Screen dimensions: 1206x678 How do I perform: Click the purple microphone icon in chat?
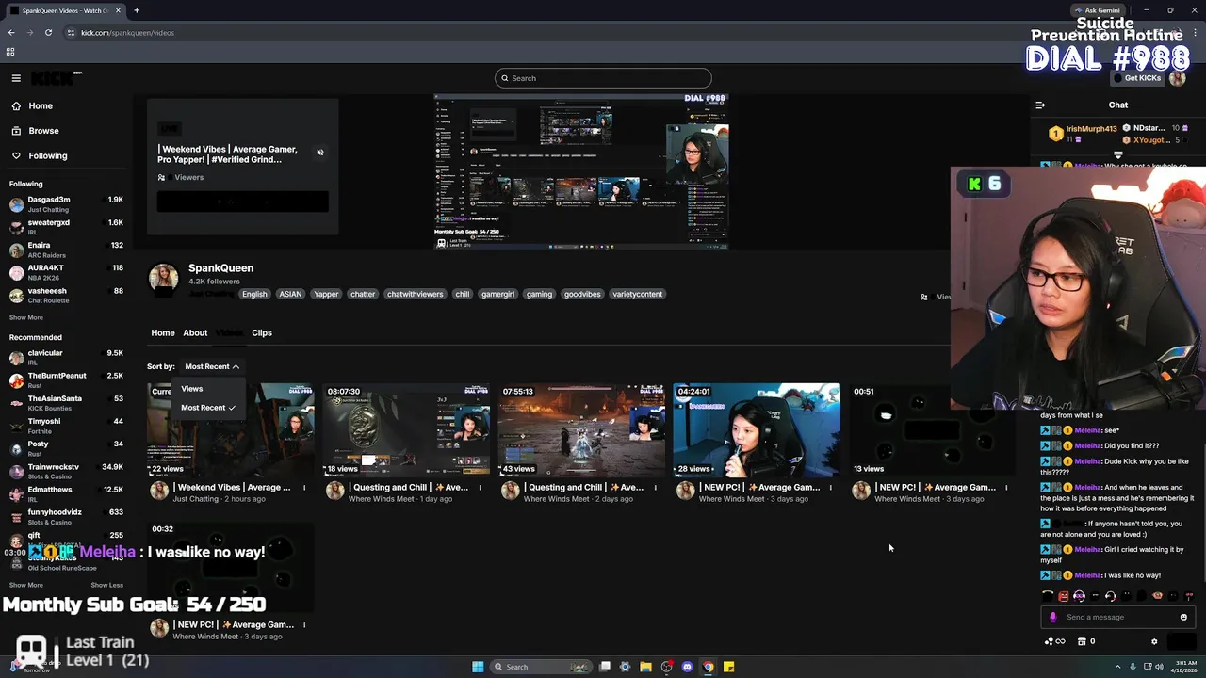pos(1053,617)
